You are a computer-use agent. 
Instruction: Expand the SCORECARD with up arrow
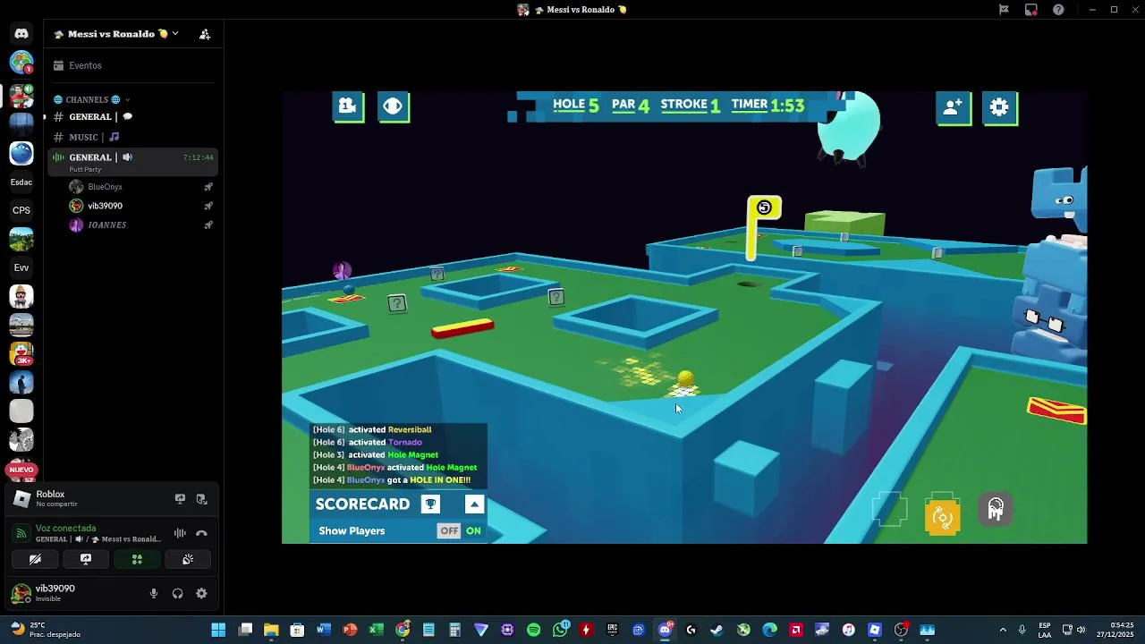pyautogui.click(x=474, y=504)
